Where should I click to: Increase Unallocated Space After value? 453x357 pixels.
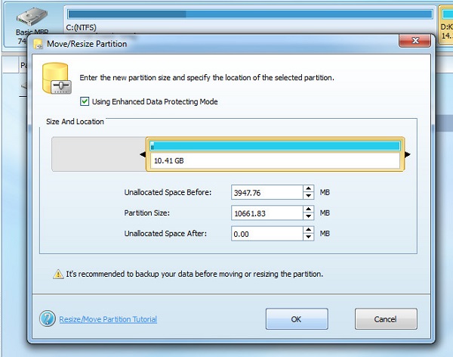(x=308, y=230)
